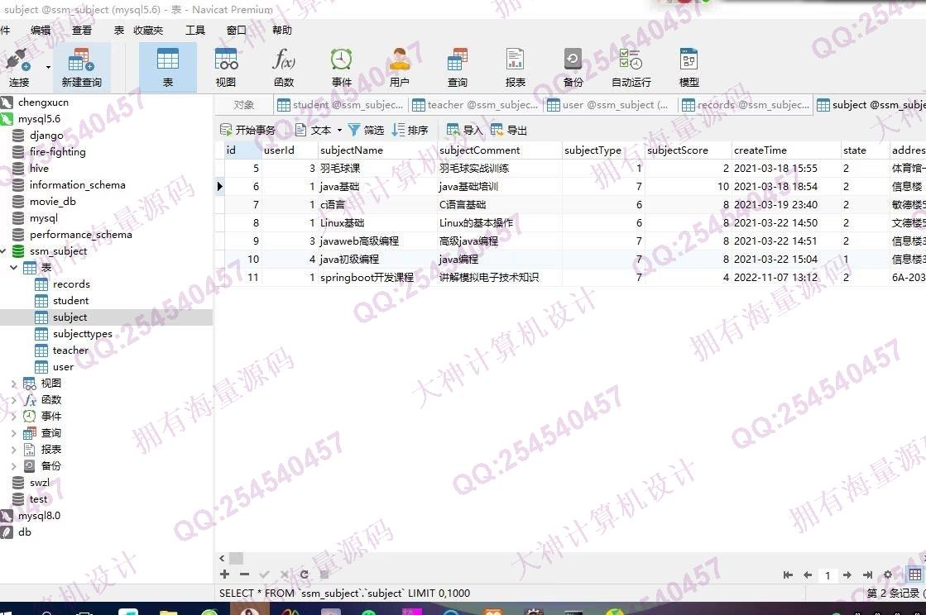The height and width of the screenshot is (615, 926).
Task: Open the 连接 connection tool
Action: tap(18, 67)
